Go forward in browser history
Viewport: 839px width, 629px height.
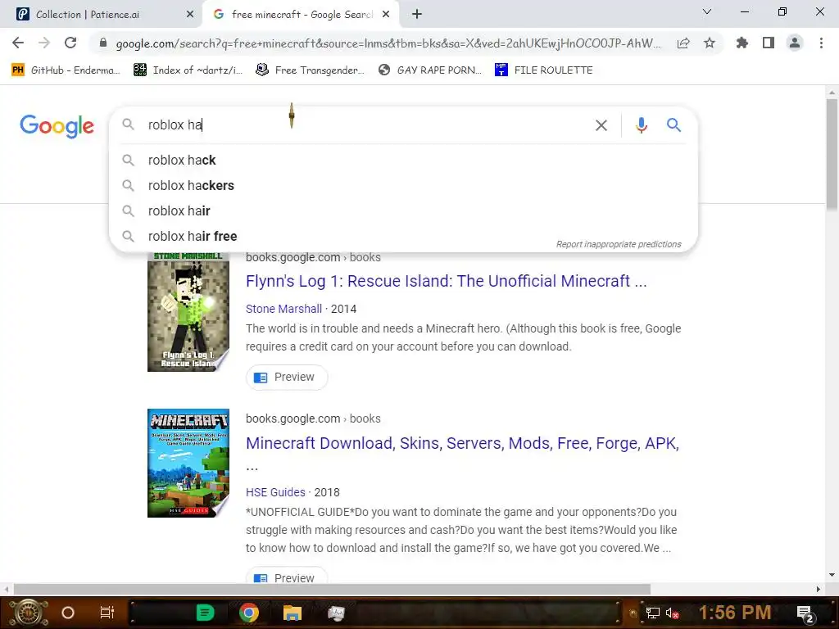[44, 43]
